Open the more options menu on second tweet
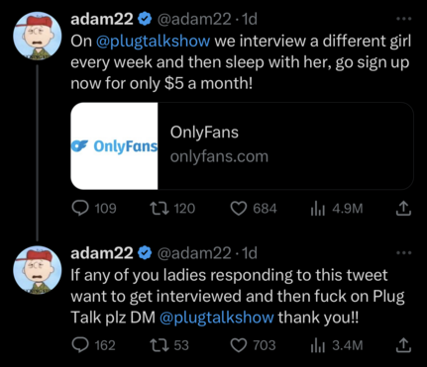This screenshot has height=367, width=427. 404,253
